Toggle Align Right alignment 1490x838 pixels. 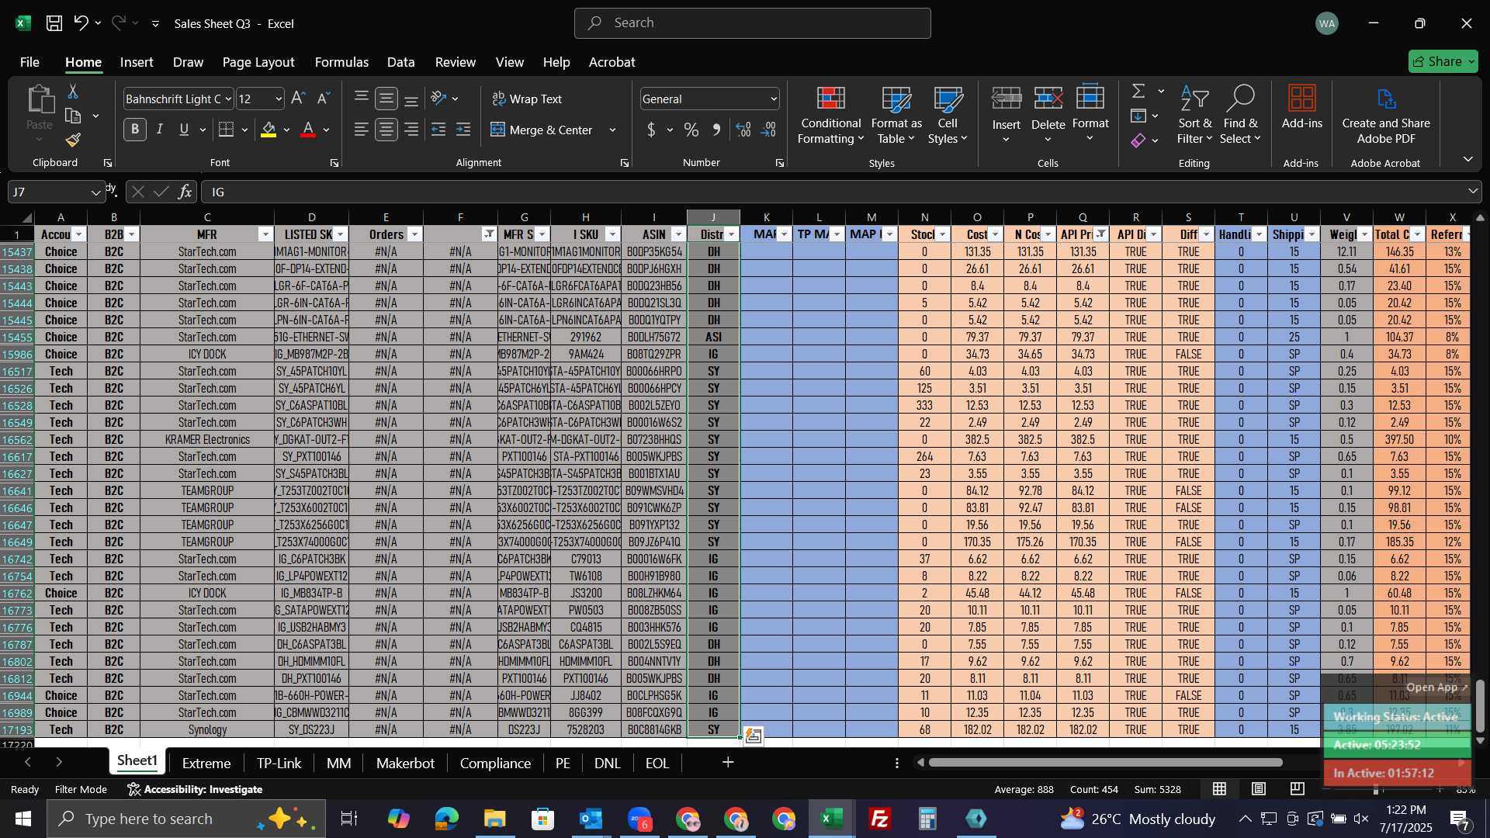point(411,130)
